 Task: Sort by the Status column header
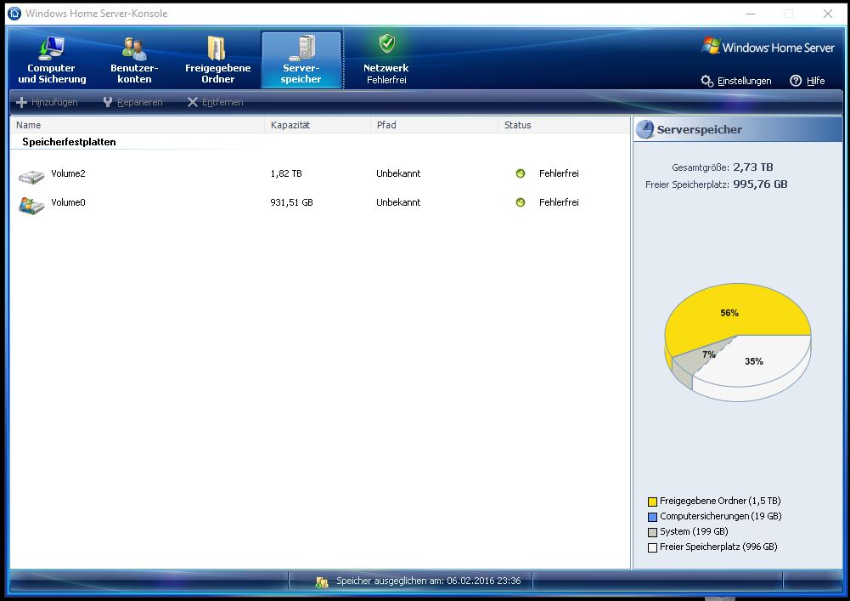564,125
